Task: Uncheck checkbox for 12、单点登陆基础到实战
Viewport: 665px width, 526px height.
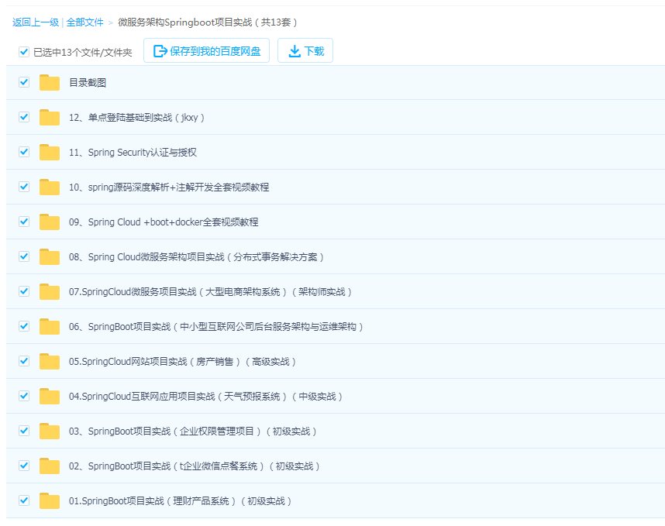Action: tap(24, 117)
